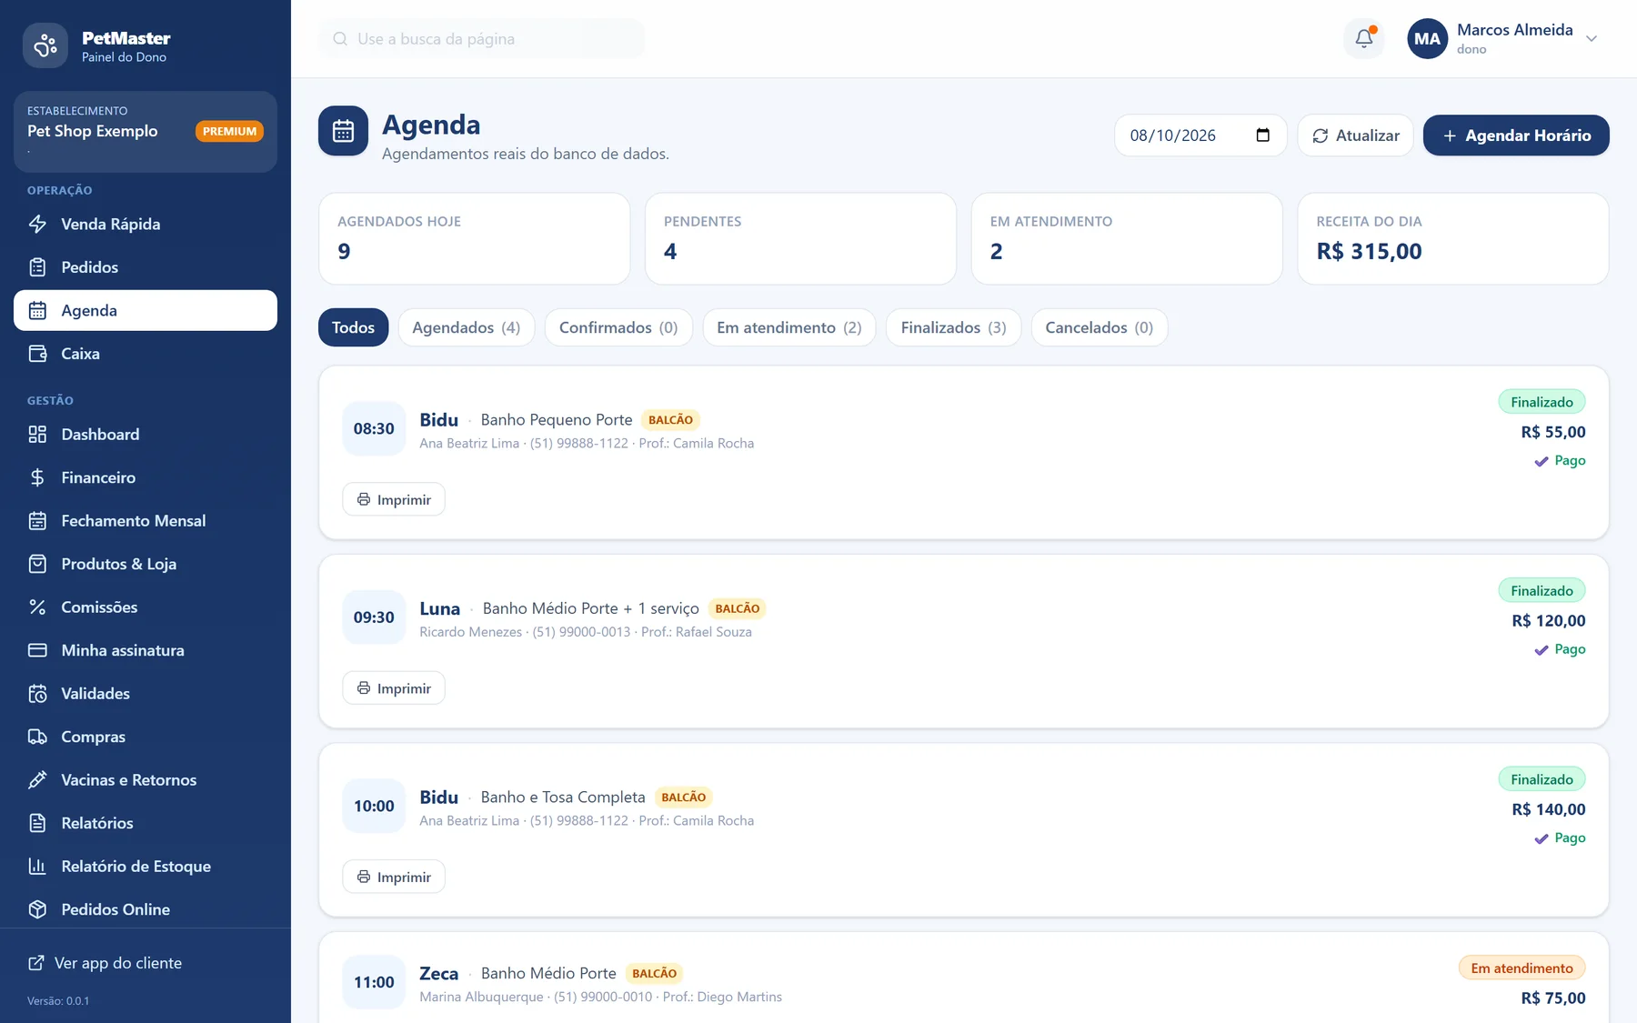Open Comissões percent icon
The height and width of the screenshot is (1023, 1637).
pos(37,607)
